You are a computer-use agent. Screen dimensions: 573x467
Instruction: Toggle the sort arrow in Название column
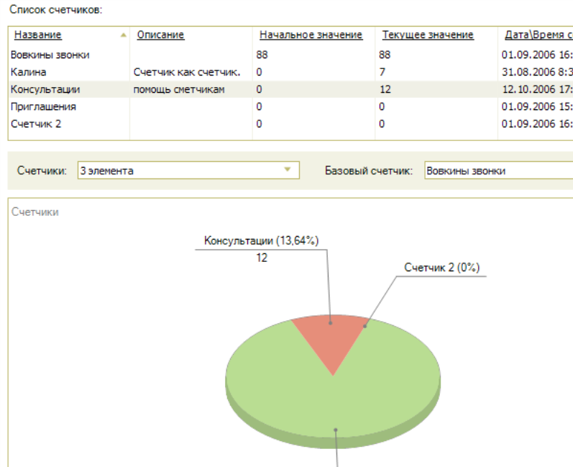(x=124, y=35)
